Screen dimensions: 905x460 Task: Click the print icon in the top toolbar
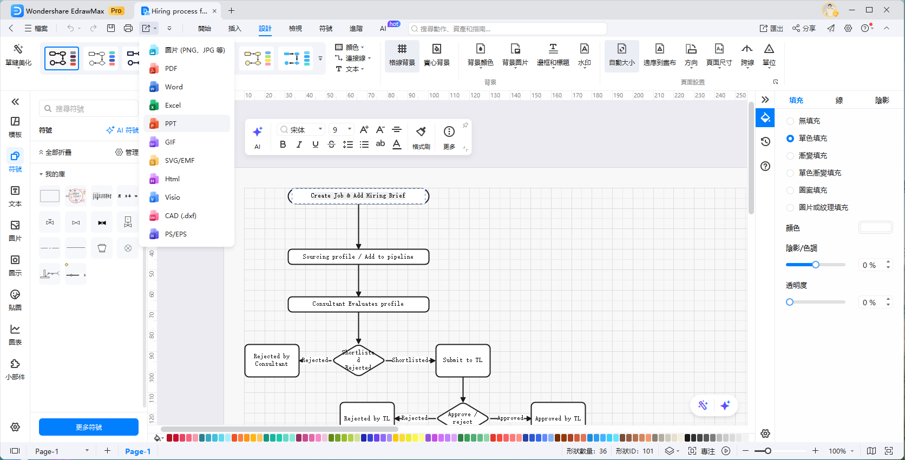point(128,28)
